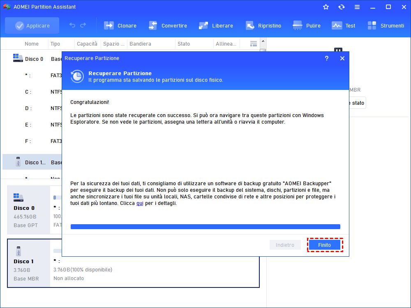Viewport: 411px width, 308px height.
Task: Select the E: partition row
Action: [32, 125]
